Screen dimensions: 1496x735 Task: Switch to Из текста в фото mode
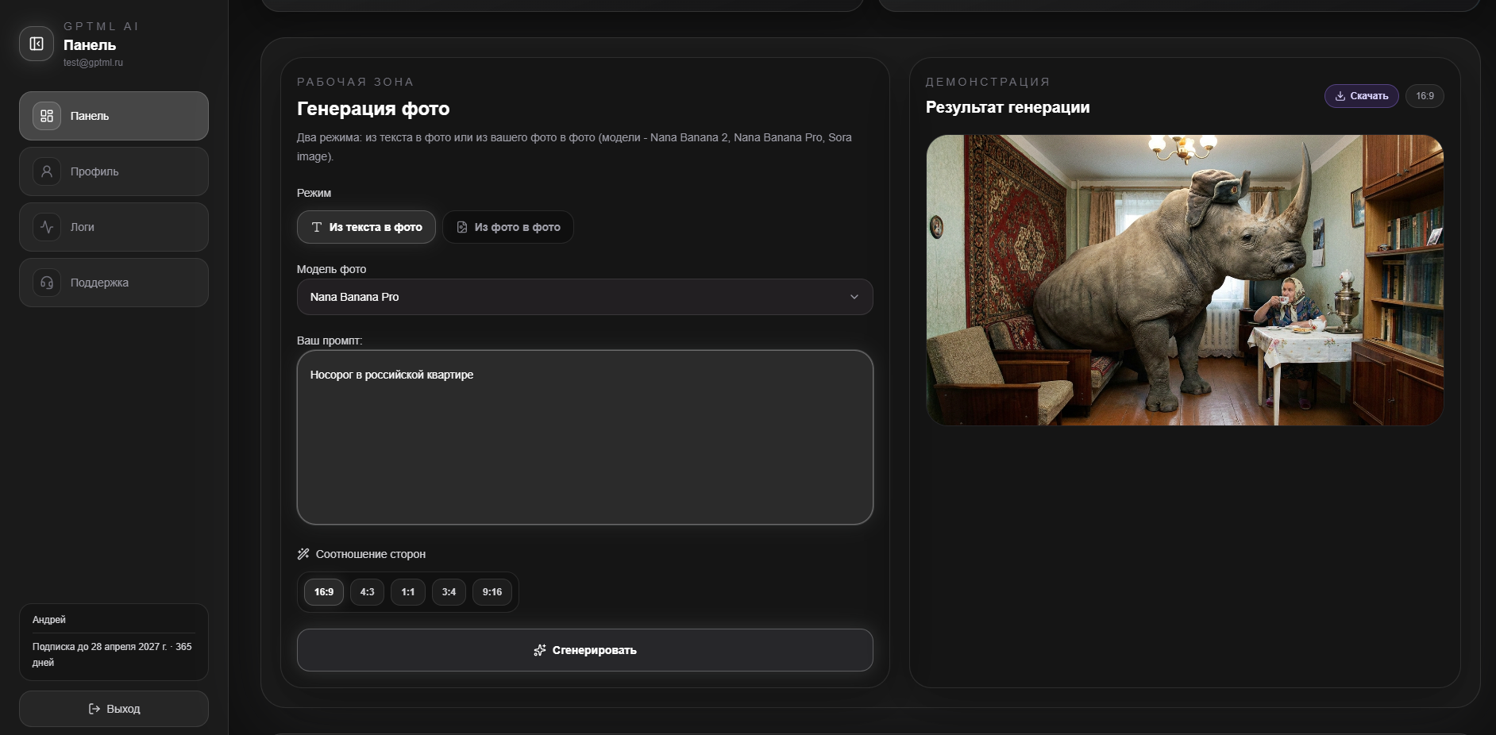pyautogui.click(x=367, y=227)
